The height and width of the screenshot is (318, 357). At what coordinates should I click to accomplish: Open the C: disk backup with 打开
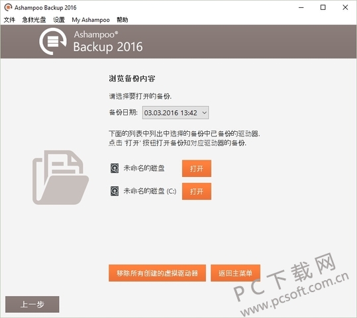click(x=197, y=191)
